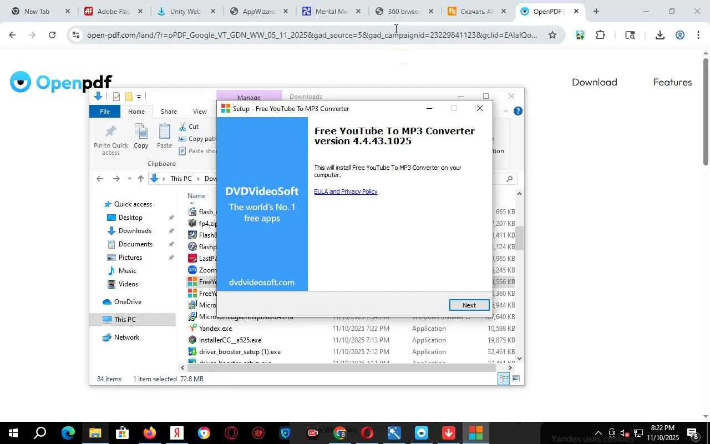Click Download in OpenPDF header

pos(595,82)
